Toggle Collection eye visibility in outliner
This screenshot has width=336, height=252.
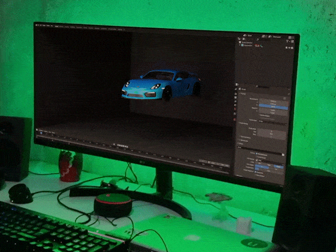(289, 48)
